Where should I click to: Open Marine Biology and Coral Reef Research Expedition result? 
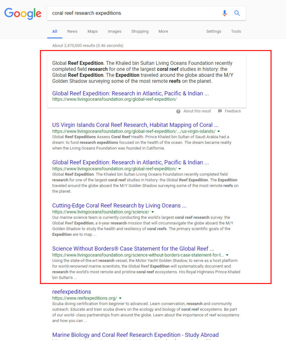136,335
